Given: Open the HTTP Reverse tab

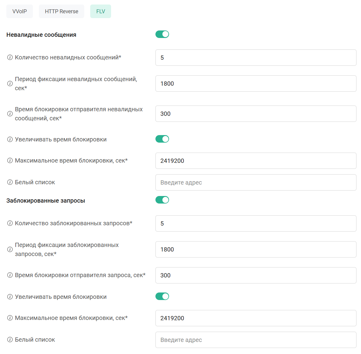Looking at the screenshot, I should (x=62, y=11).
